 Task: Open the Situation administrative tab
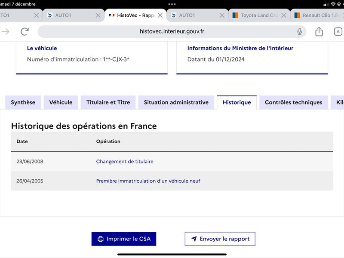coord(176,102)
